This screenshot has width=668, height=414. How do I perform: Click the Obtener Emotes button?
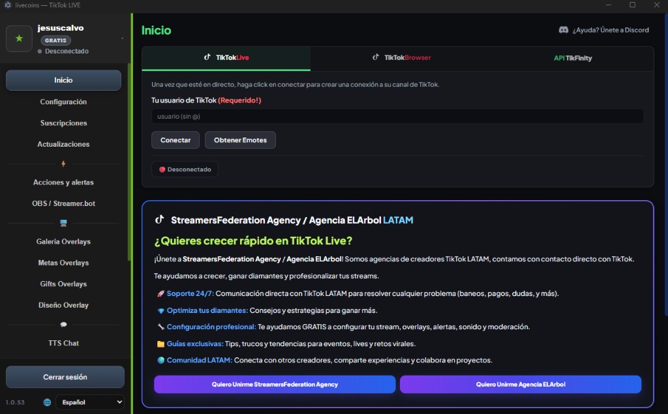coord(240,140)
